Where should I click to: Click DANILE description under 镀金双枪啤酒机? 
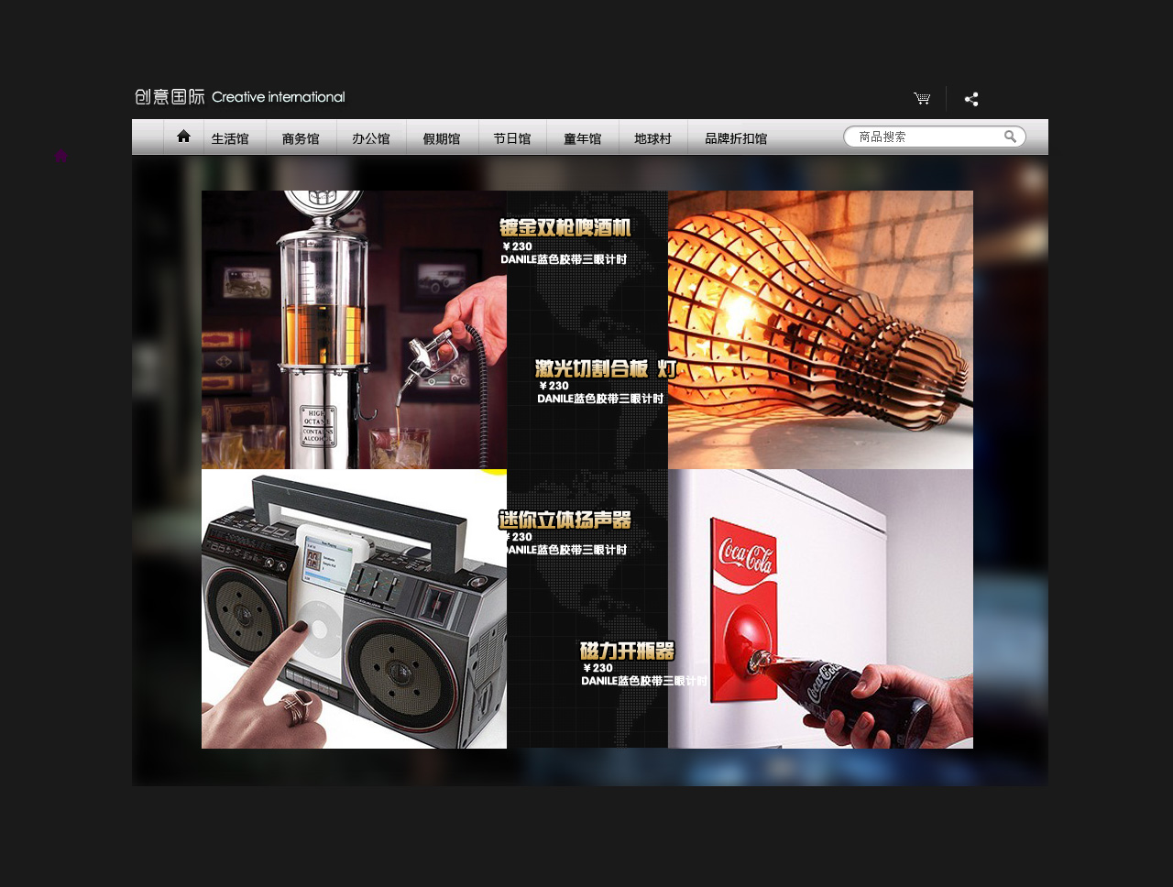point(564,259)
